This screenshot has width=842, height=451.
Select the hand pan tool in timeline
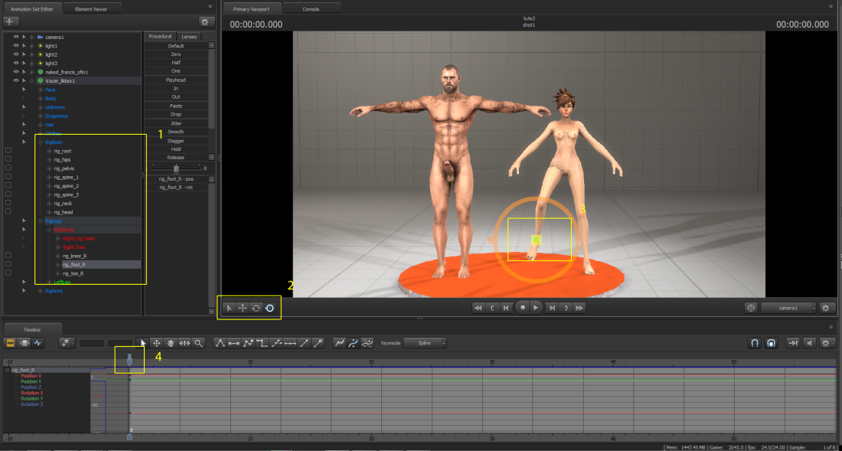[171, 343]
